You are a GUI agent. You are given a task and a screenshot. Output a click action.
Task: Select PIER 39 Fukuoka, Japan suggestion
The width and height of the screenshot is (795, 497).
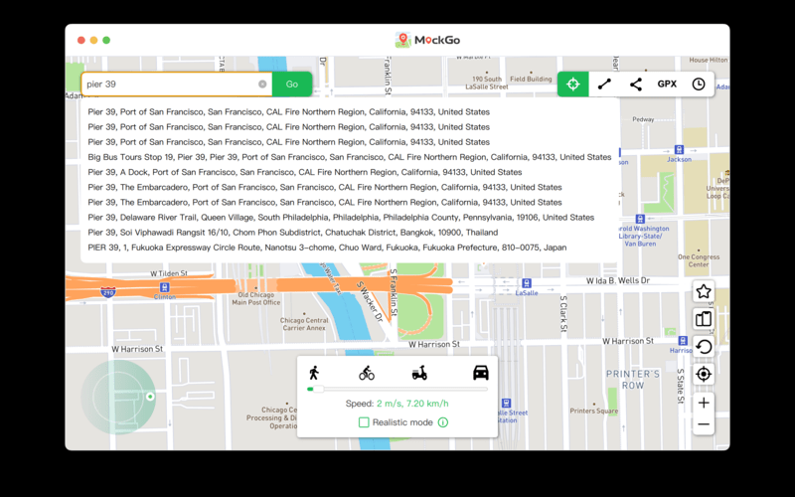327,248
